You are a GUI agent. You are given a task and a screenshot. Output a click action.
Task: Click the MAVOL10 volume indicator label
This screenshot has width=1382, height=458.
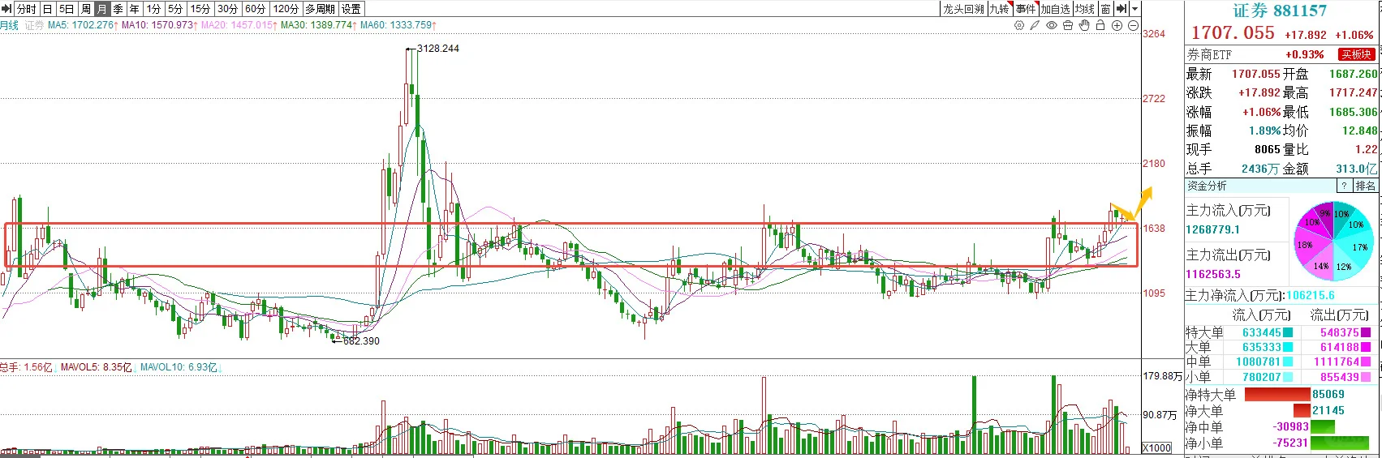[x=179, y=367]
